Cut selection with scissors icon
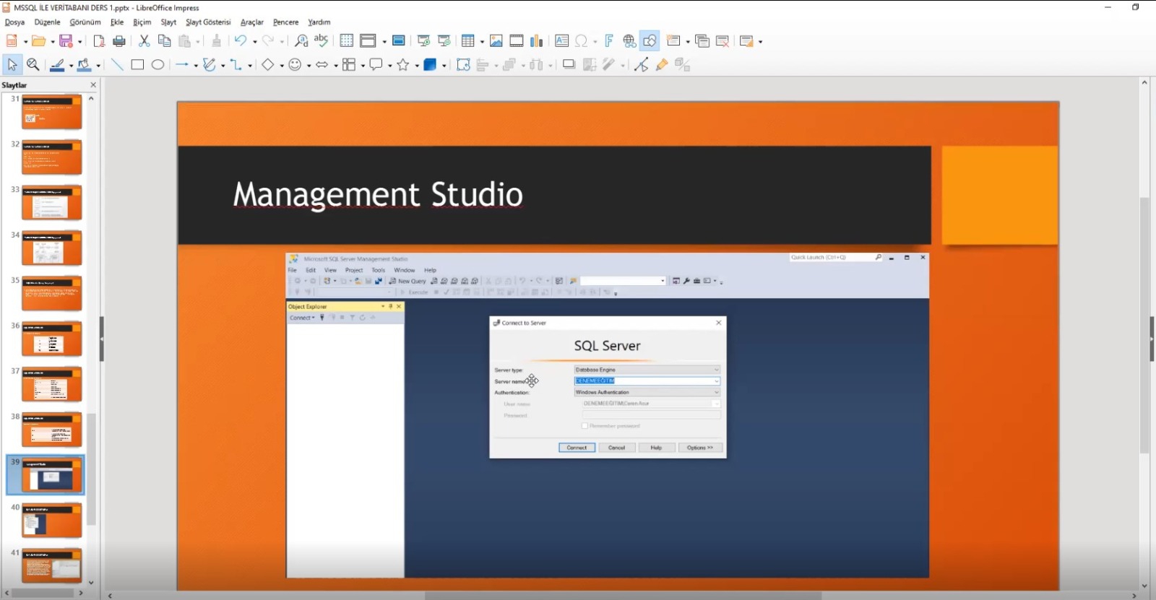The image size is (1156, 600). [144, 41]
